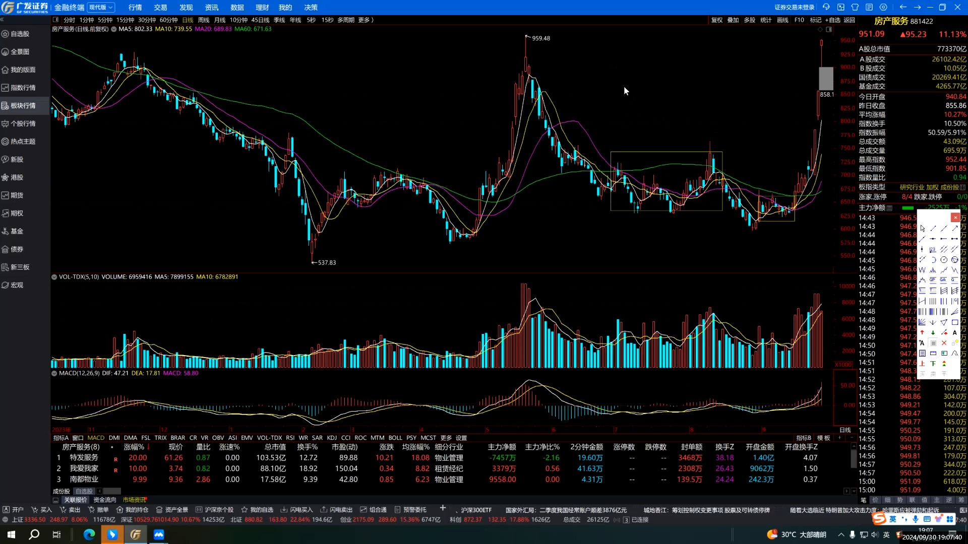This screenshot has height=544, width=968.
Task: Open the 现代版 version dropdown
Action: tap(101, 8)
